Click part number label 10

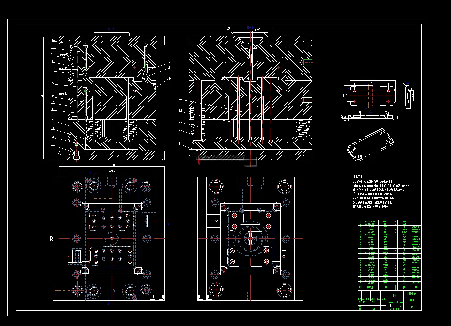[x=53, y=70]
